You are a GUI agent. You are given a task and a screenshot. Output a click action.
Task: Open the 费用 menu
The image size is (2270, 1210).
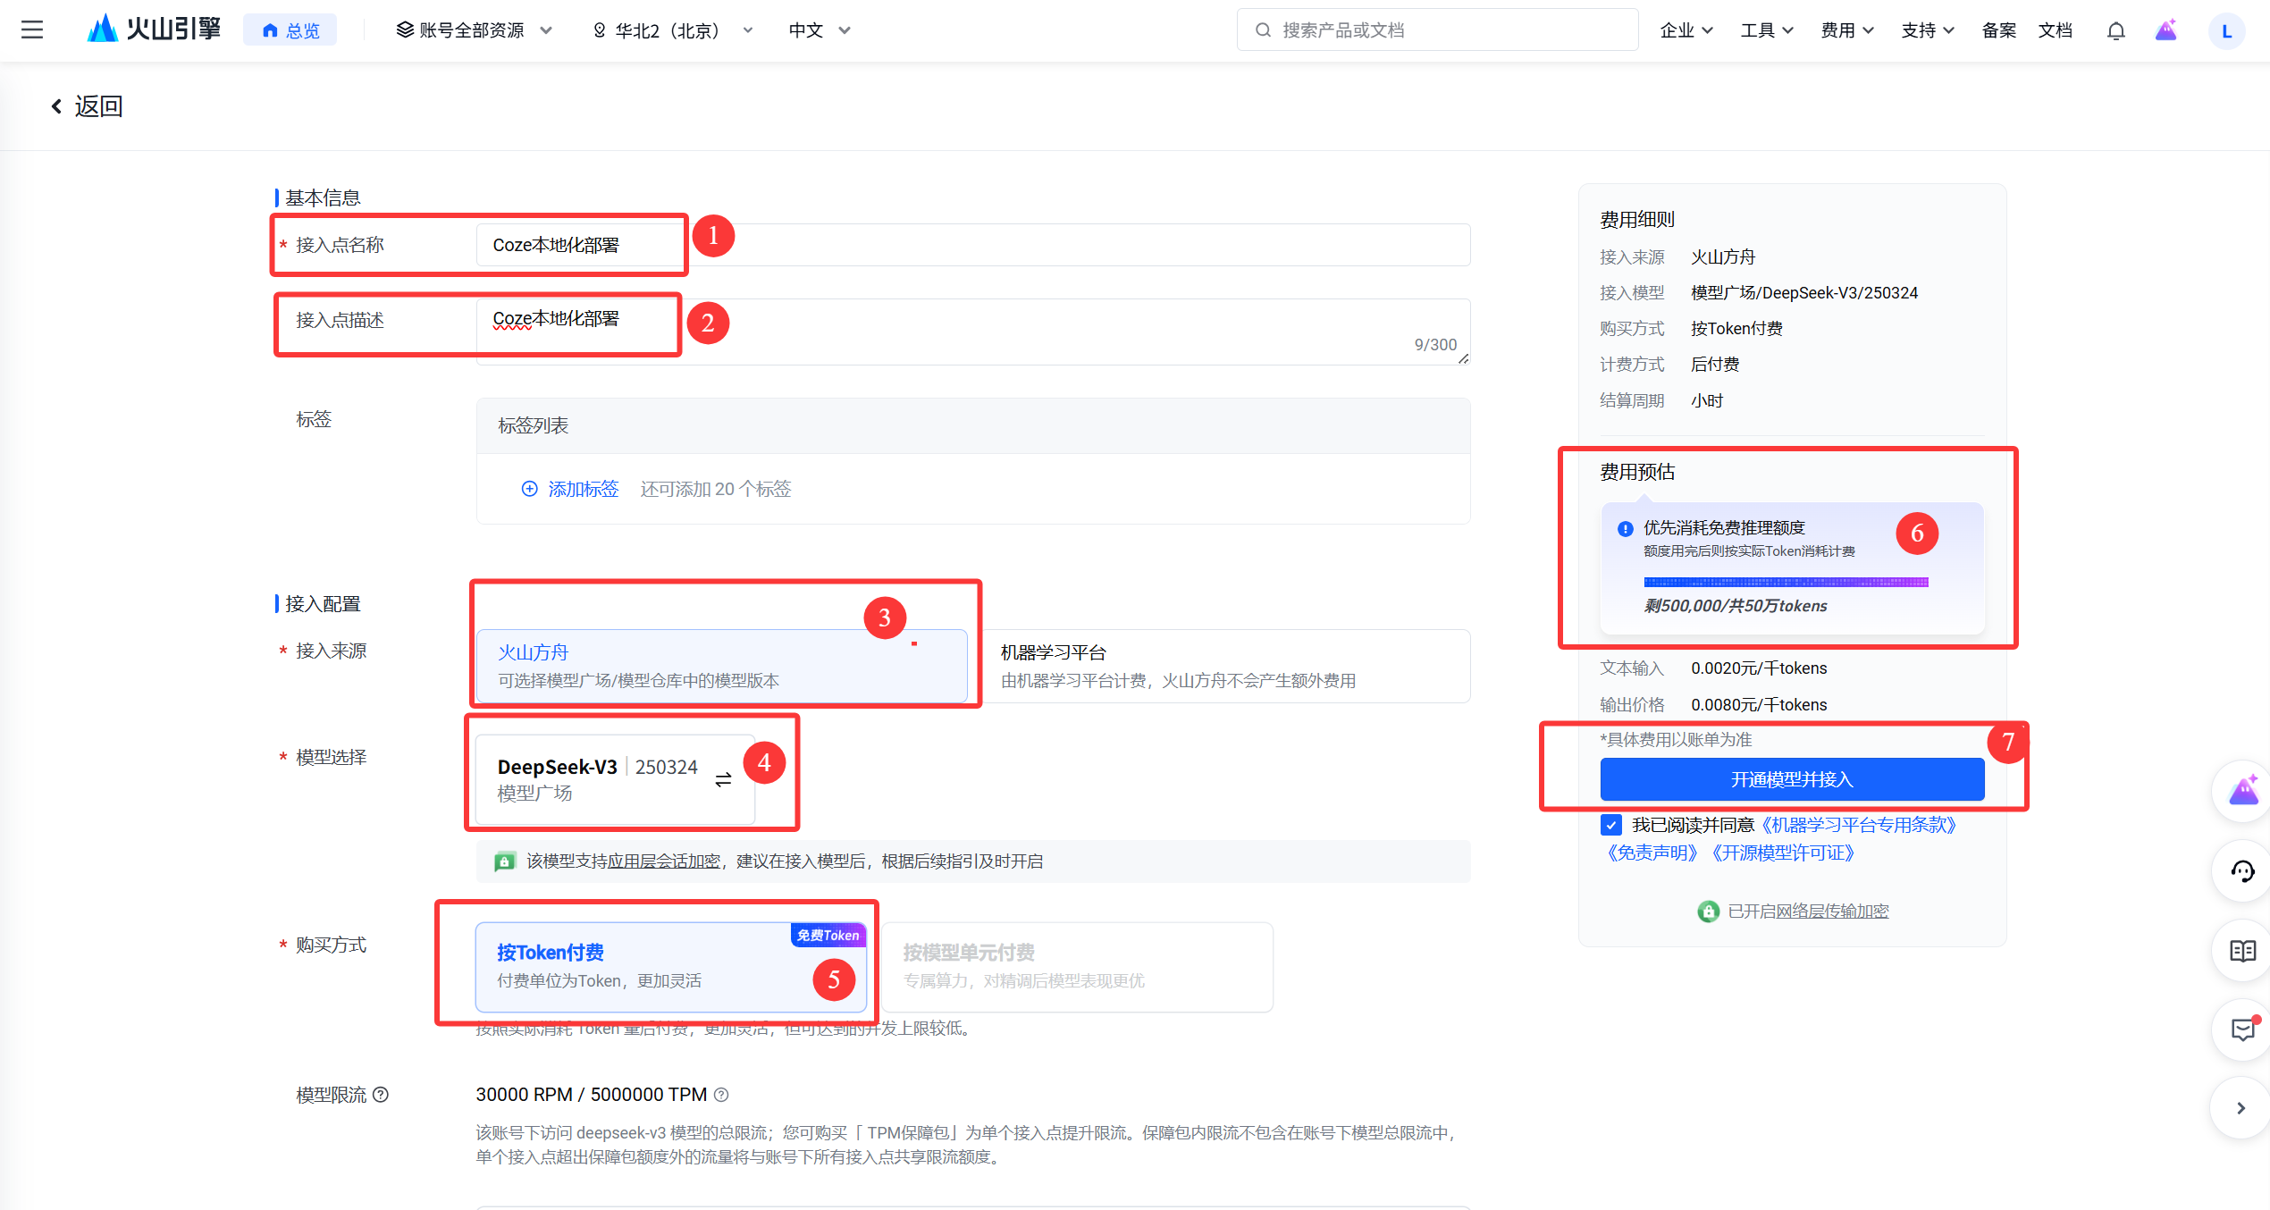click(1847, 30)
